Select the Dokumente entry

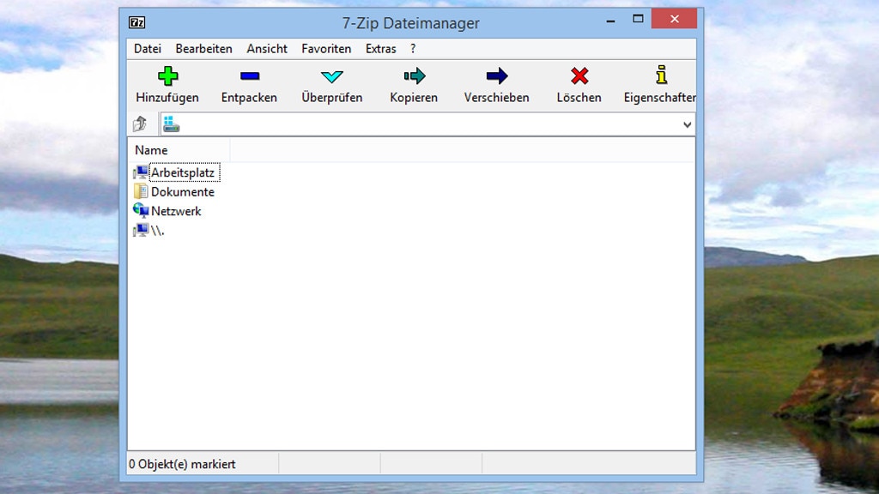(x=183, y=191)
